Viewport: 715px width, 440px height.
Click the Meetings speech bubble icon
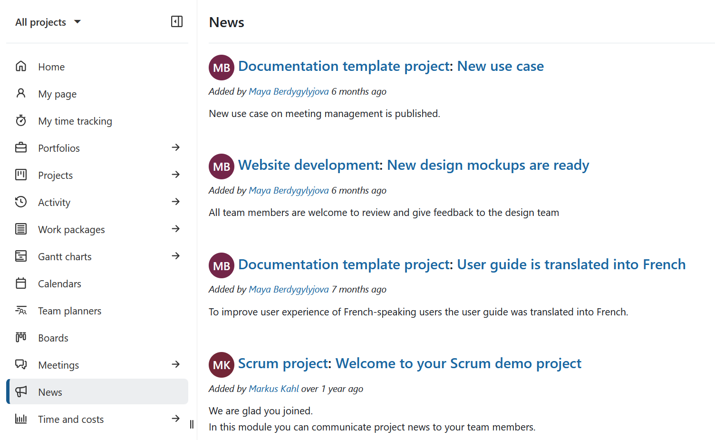[21, 364]
